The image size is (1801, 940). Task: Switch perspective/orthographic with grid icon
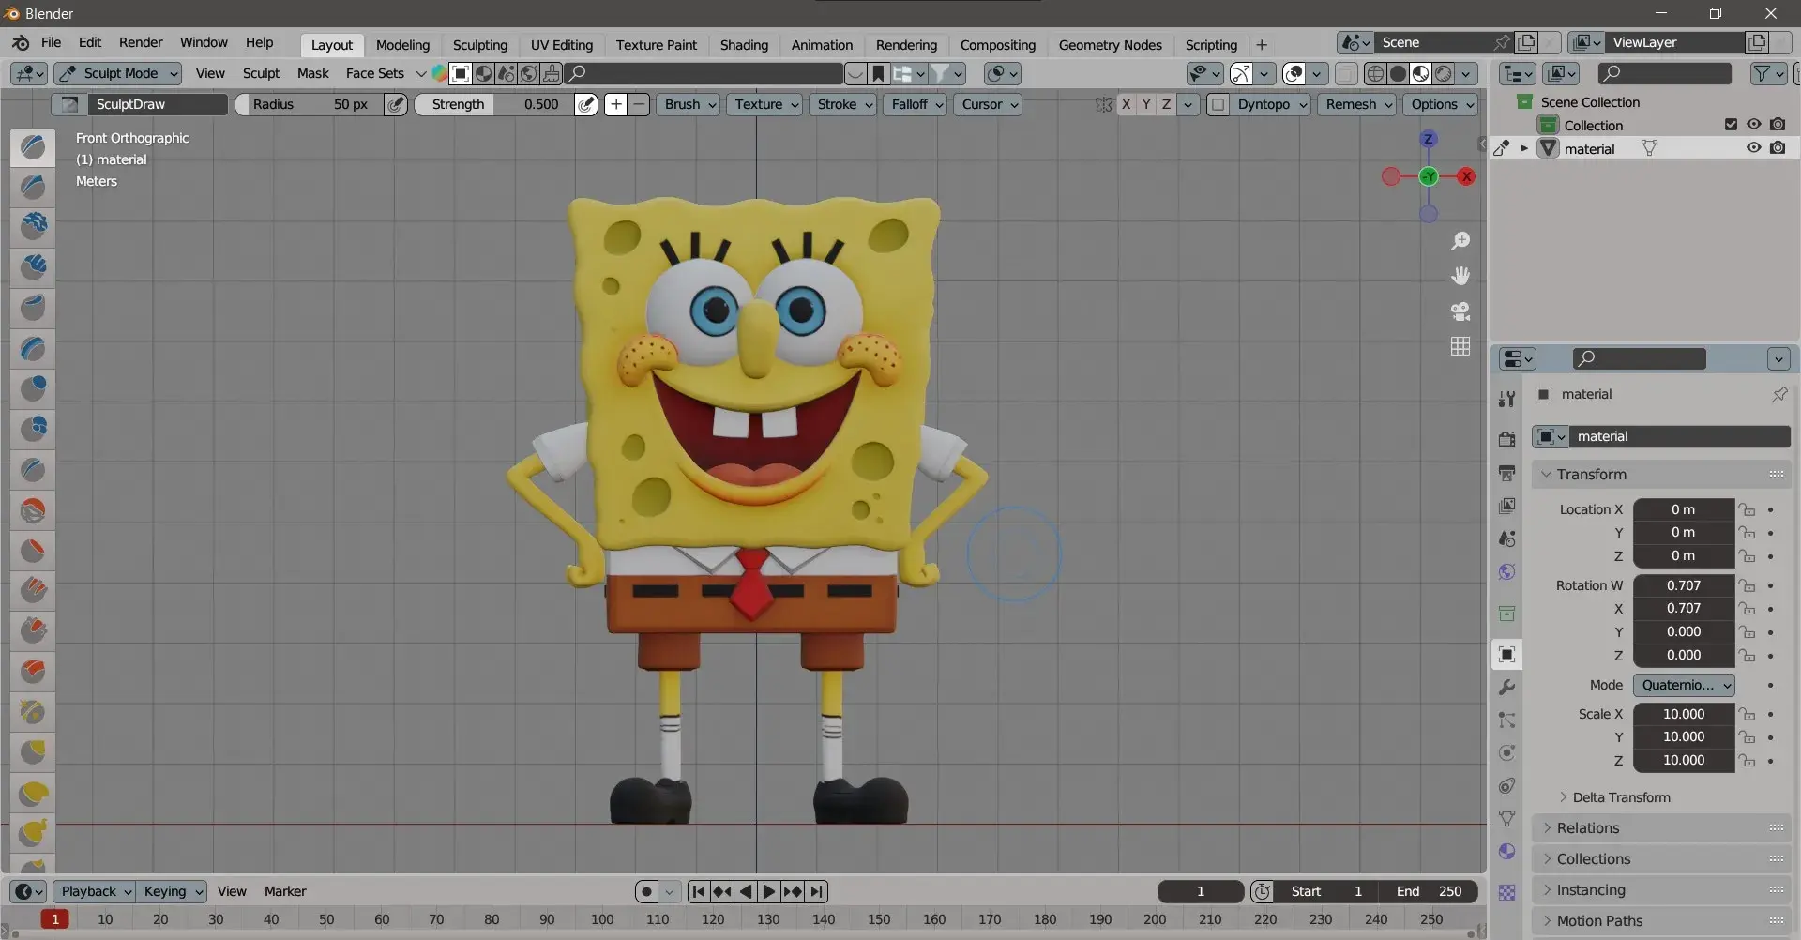pos(1460,346)
